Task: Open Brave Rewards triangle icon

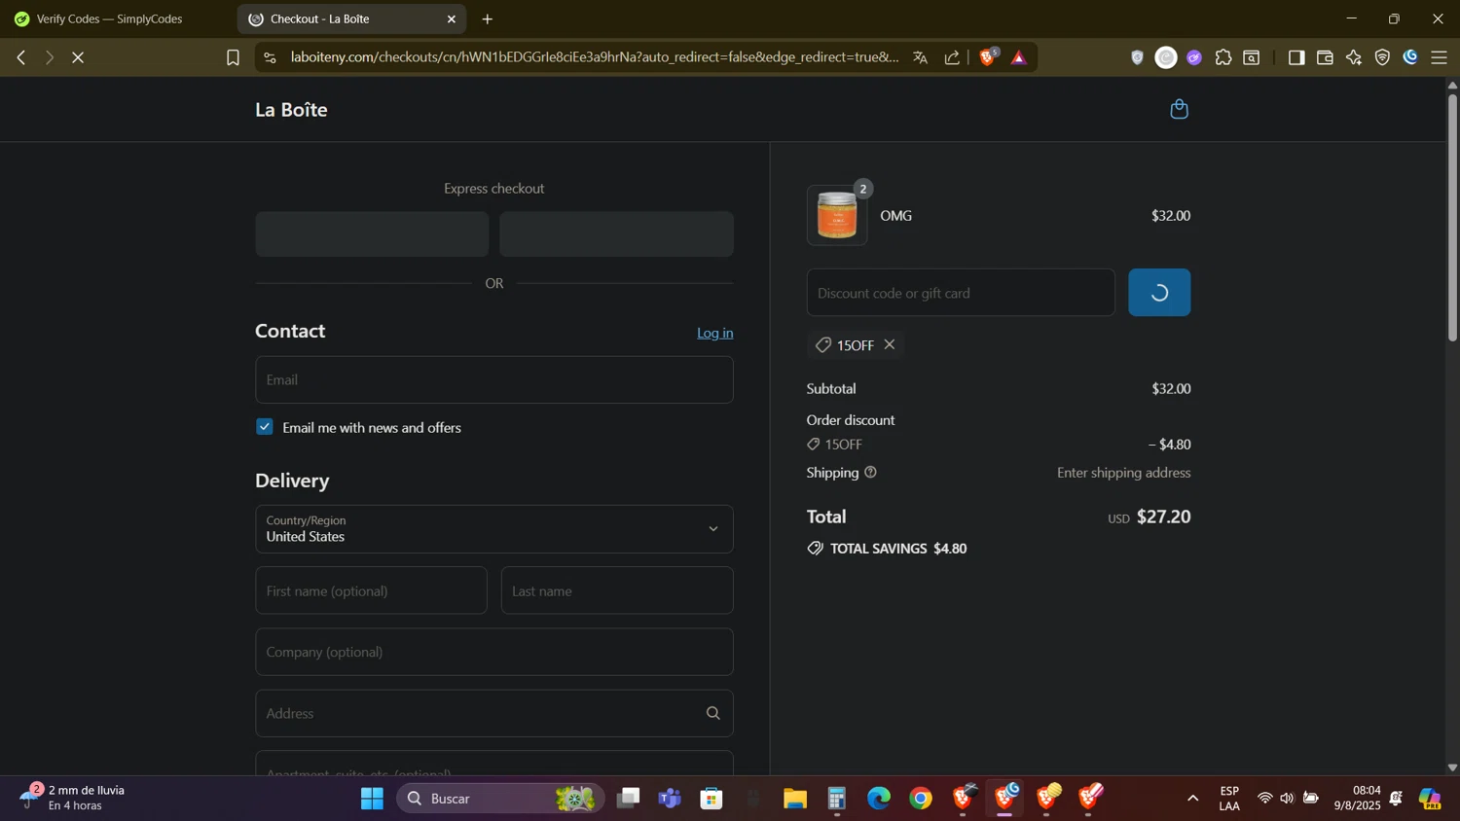Action: coord(1019,57)
